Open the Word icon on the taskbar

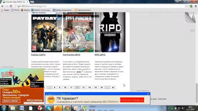tap(22, 108)
